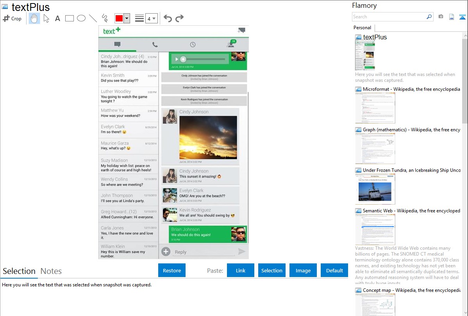Select the Crop tool
This screenshot has width=468, height=316.
12,18
